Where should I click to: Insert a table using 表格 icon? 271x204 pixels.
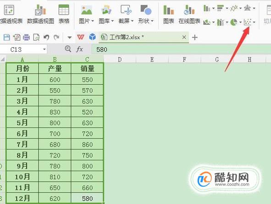pyautogui.click(x=64, y=10)
